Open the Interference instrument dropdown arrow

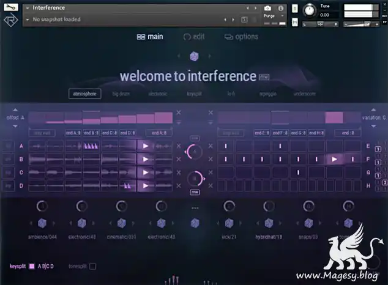point(28,8)
